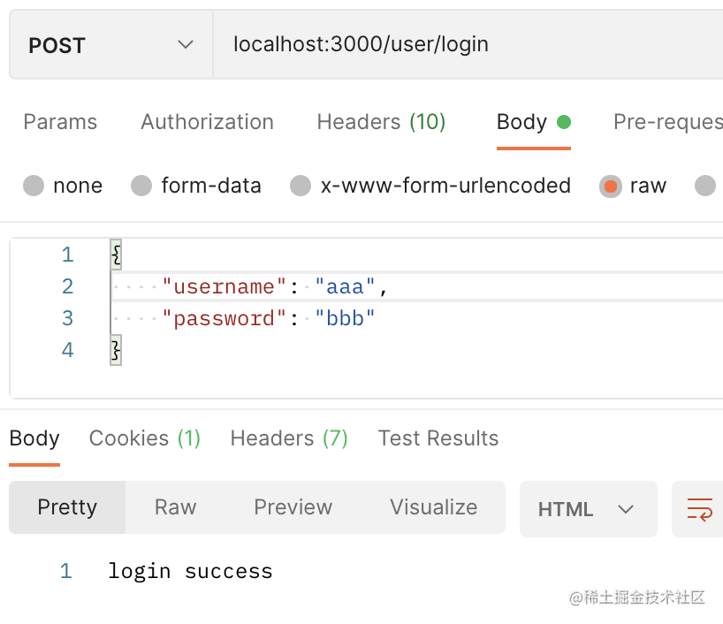
Task: Click the localhost:3000/user/login URL field
Action: 442,44
